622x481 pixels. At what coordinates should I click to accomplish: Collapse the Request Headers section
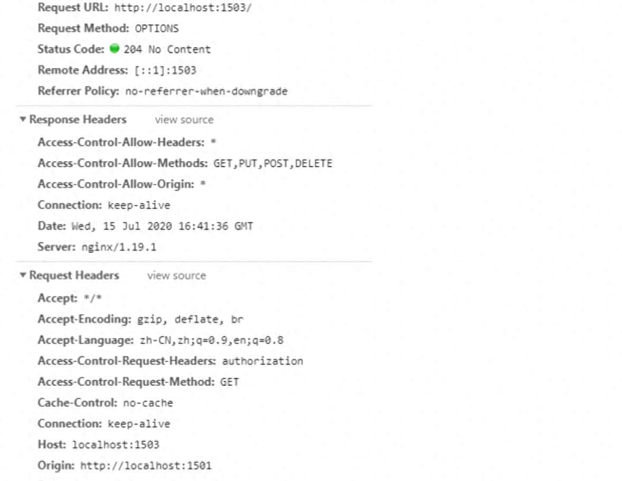[x=23, y=276]
